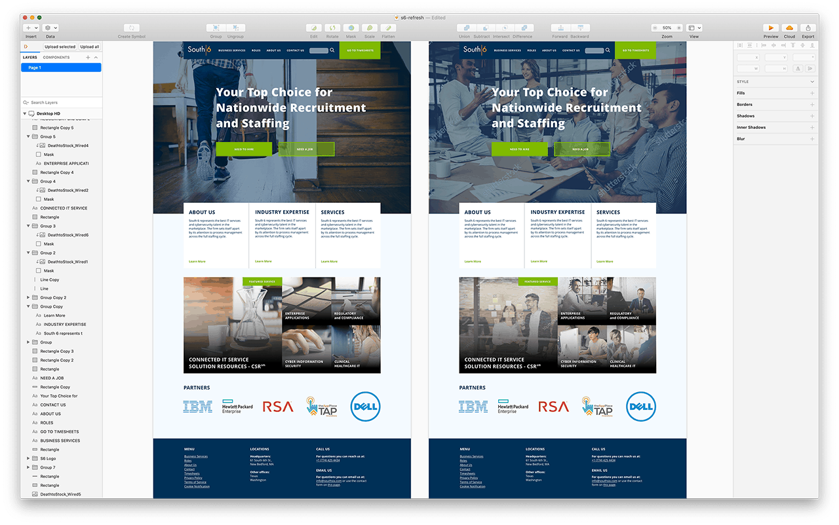Click the Ungroup toolbar icon
The height and width of the screenshot is (525, 839).
[235, 28]
